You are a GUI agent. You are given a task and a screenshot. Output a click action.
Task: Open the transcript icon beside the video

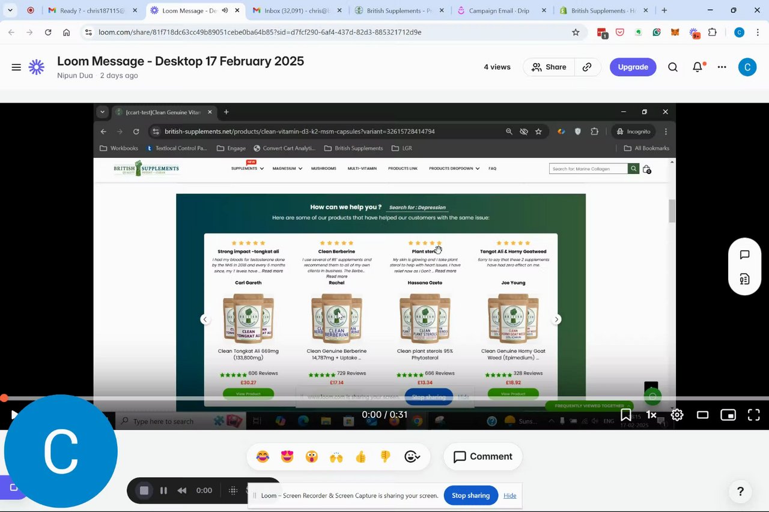coord(744,279)
